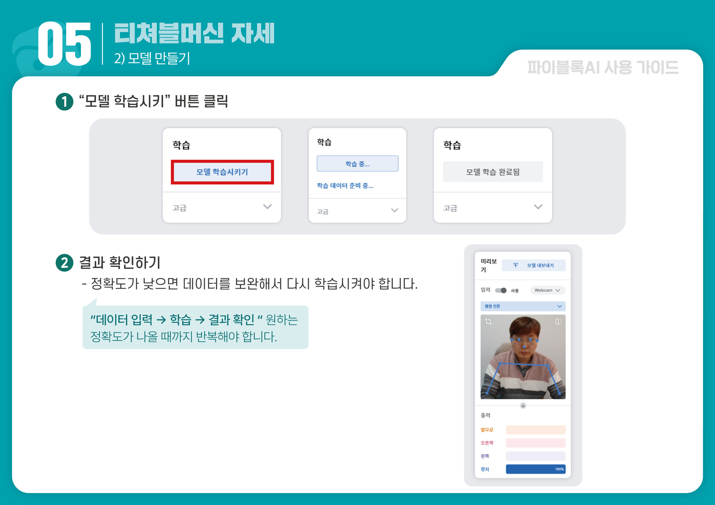The height and width of the screenshot is (505, 715).
Task: Click the number 1 step badge
Action: [64, 102]
